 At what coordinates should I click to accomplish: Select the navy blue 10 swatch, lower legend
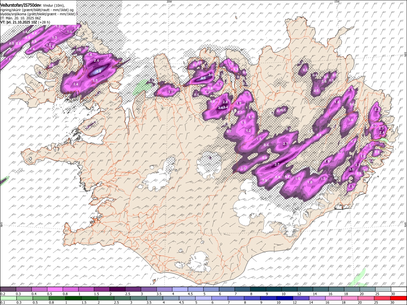pyautogui.click(x=284, y=298)
